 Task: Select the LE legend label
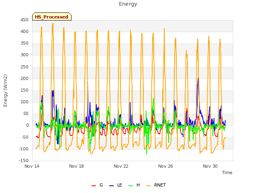120,185
